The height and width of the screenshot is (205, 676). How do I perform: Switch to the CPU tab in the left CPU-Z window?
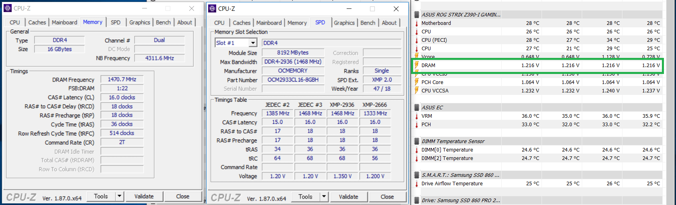(x=15, y=23)
